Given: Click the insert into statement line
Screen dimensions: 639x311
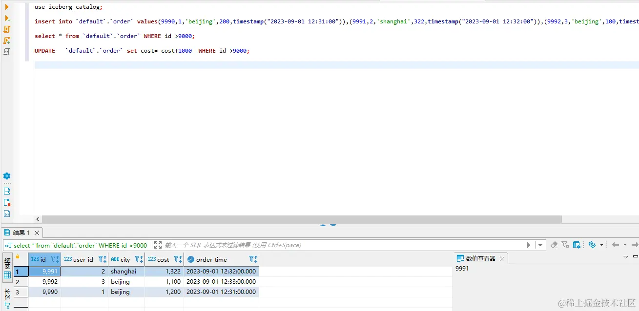Looking at the screenshot, I should click(337, 21).
